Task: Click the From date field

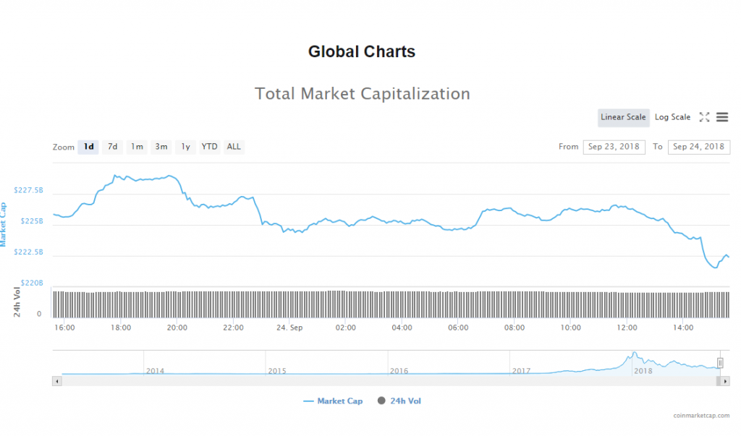Action: (x=614, y=147)
